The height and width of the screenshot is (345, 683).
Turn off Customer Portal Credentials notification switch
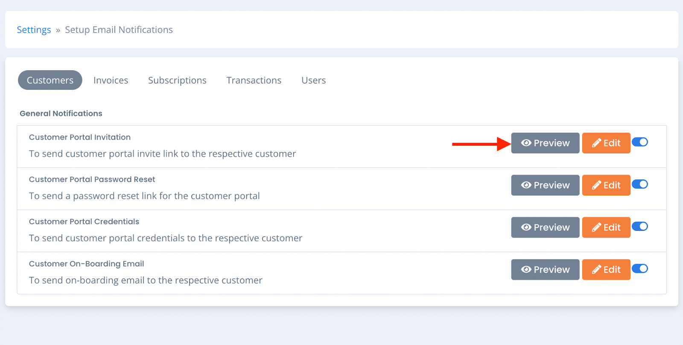point(640,226)
